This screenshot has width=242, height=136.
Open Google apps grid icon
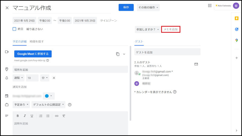tap(210, 6)
